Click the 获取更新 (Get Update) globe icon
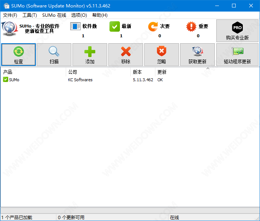 197,51
